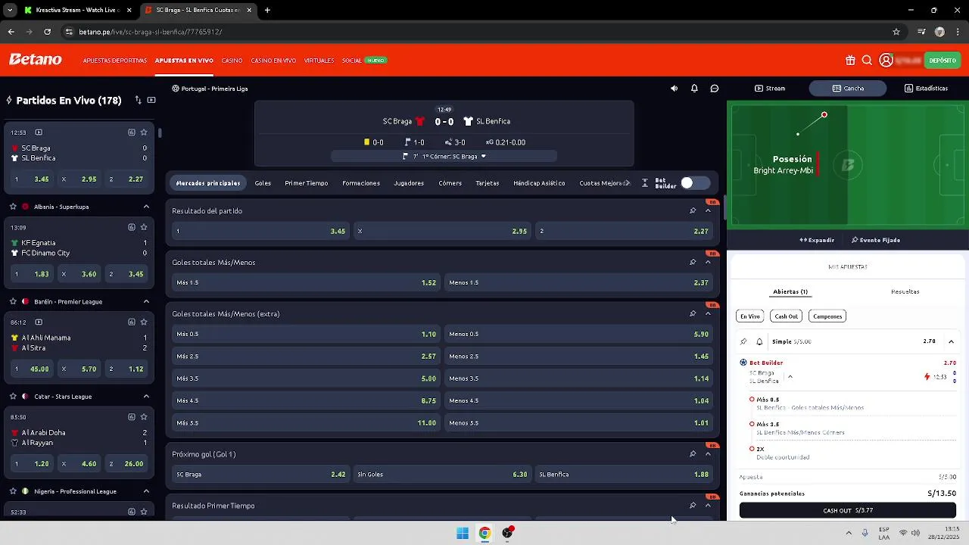The height and width of the screenshot is (545, 969).
Task: Favorite the Al Arabi Doha match
Action: (144, 417)
